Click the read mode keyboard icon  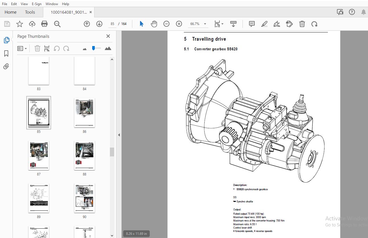point(233,24)
